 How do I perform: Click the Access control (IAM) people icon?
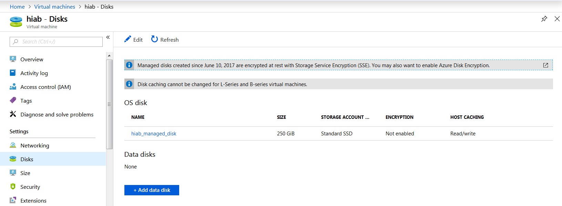pyautogui.click(x=13, y=86)
